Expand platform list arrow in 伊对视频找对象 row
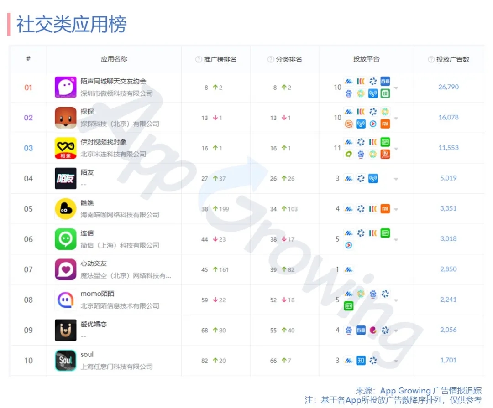 396,149
